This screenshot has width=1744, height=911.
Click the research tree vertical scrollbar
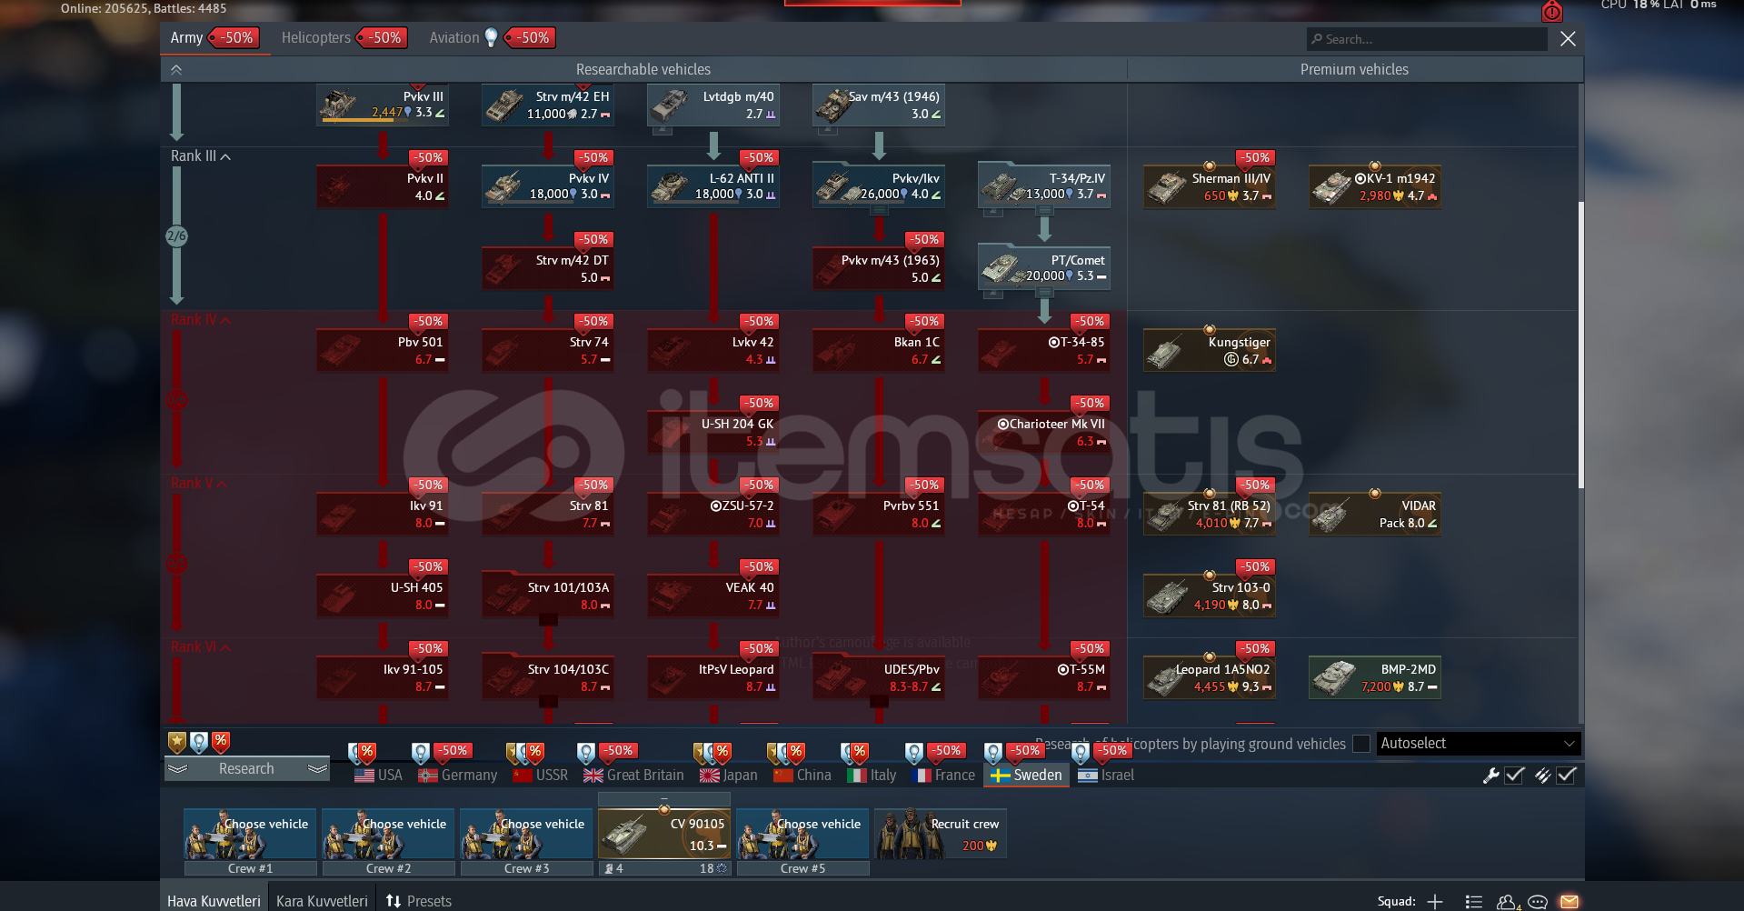click(x=1581, y=344)
